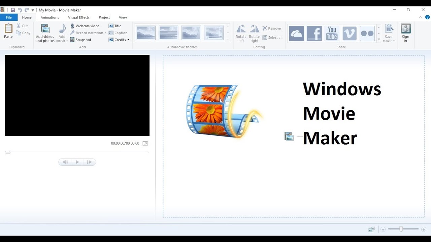
Task: Zoom in the time scale
Action: click(x=424, y=230)
